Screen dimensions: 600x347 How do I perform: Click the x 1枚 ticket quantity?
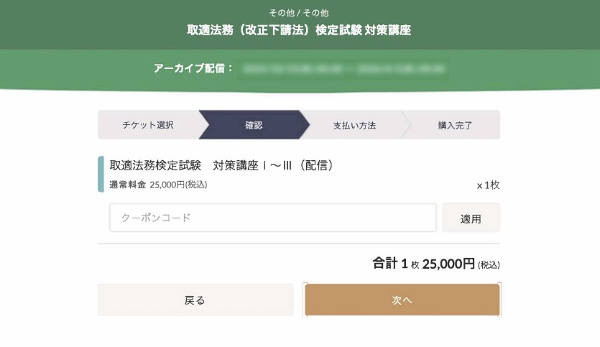pyautogui.click(x=488, y=185)
